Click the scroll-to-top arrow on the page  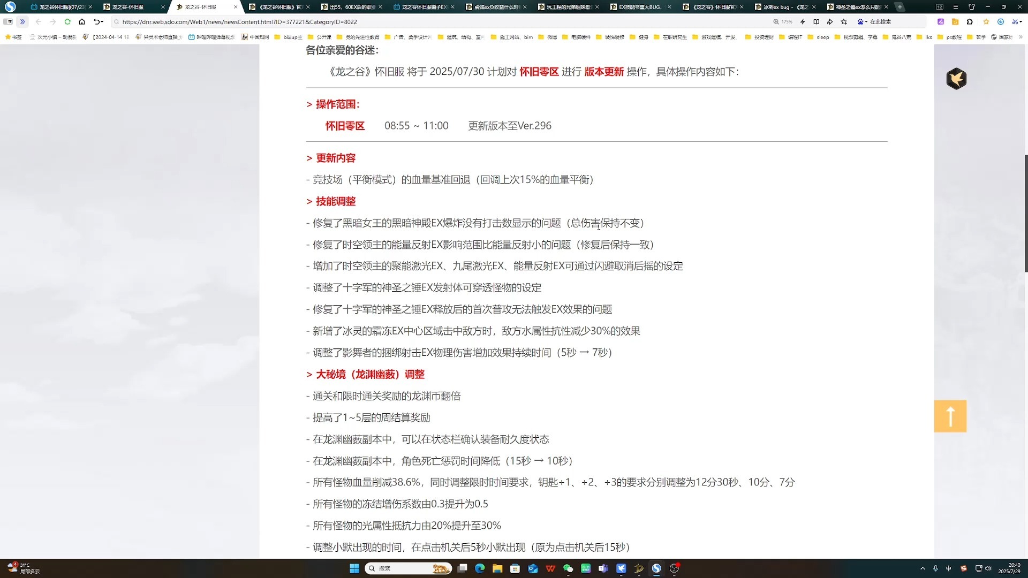click(x=950, y=416)
